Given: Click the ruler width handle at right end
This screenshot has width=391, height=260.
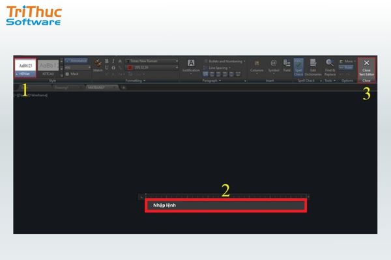Looking at the screenshot, I should pyautogui.click(x=308, y=197).
